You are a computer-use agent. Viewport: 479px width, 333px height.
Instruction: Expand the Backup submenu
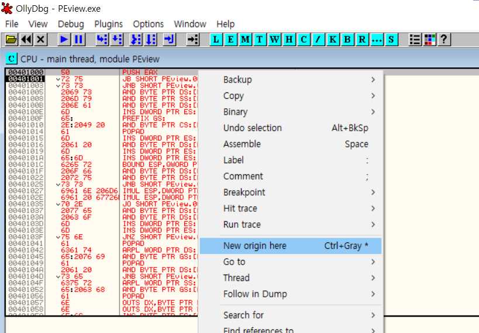[291, 80]
